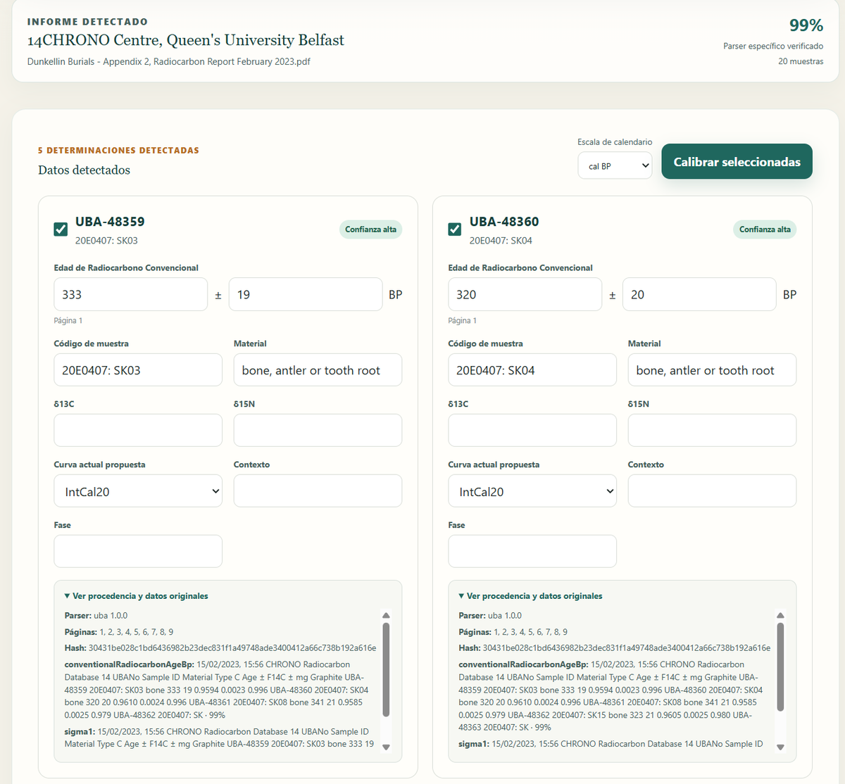Click the radiocarbon age field showing 320
The width and height of the screenshot is (845, 784).
coord(525,294)
